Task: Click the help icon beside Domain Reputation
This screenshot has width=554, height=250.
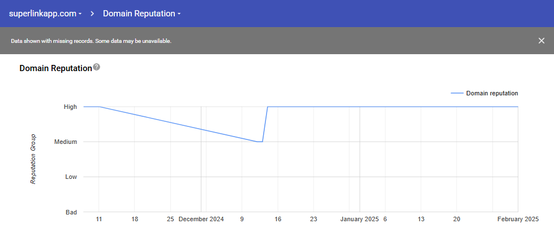Action: pyautogui.click(x=97, y=67)
